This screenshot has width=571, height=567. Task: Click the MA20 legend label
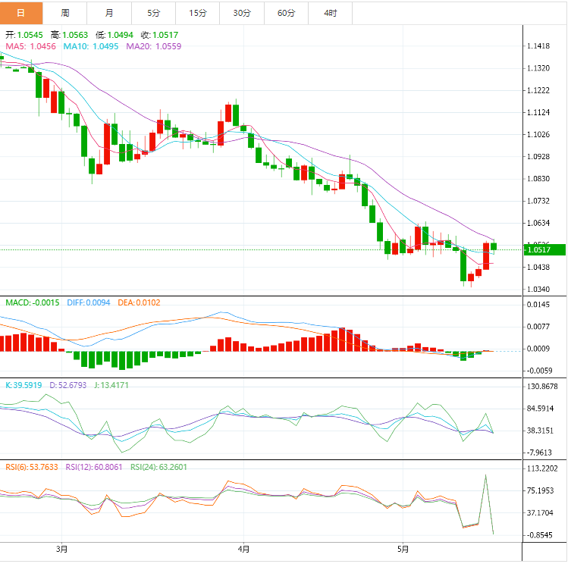154,46
